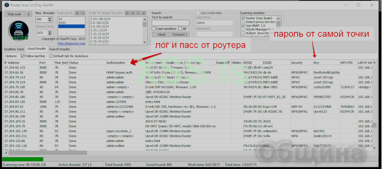Sort by the IP Address column header
382x169 pixels.
click(21, 63)
